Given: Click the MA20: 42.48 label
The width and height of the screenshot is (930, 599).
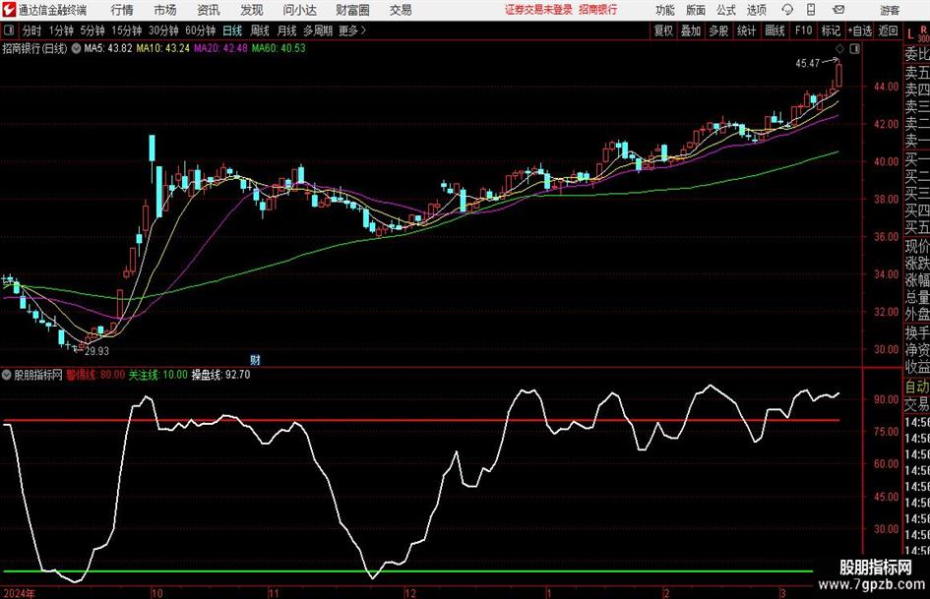Looking at the screenshot, I should pyautogui.click(x=220, y=48).
